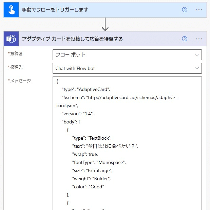Viewport: 210px width, 210px height.
Task: Open help for 手動でフローをトリガーします step
Action: point(185,10)
